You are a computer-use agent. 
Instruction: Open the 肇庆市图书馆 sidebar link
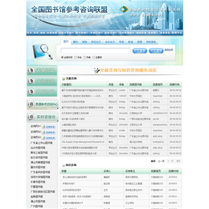tap(38, 167)
